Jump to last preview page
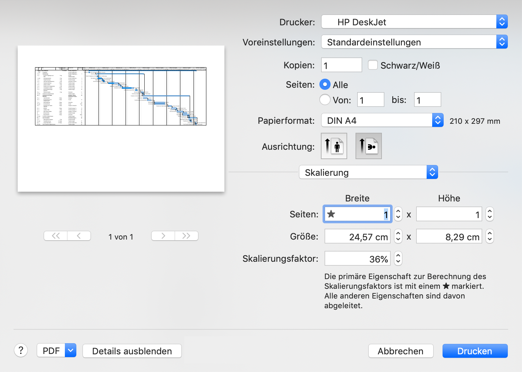 tap(186, 236)
